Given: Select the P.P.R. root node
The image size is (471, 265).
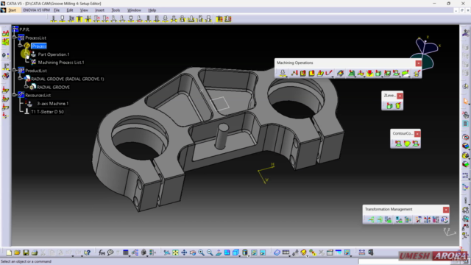Looking at the screenshot, I should (x=24, y=29).
